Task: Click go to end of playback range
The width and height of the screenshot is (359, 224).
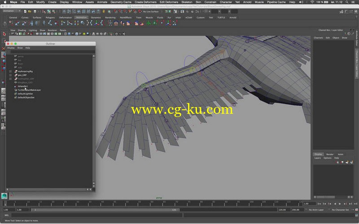Action: (355, 204)
